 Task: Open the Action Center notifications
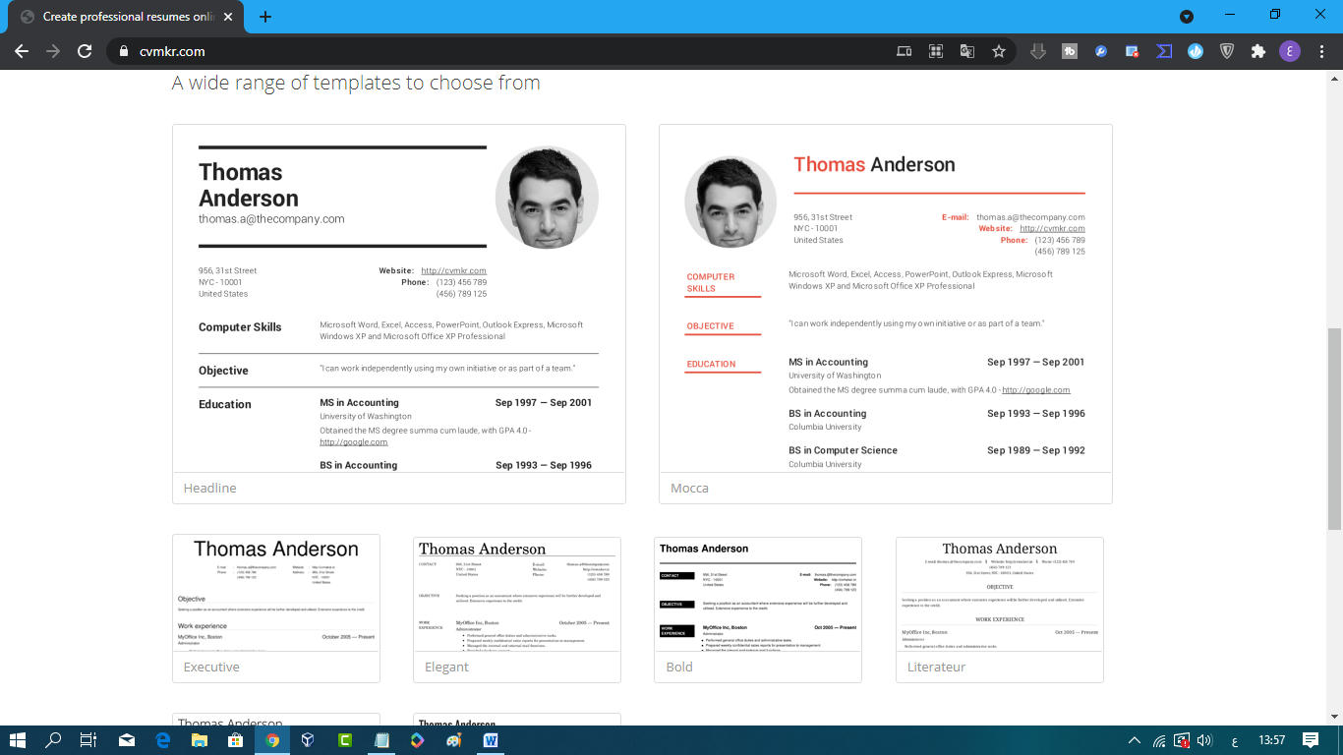[x=1311, y=740]
